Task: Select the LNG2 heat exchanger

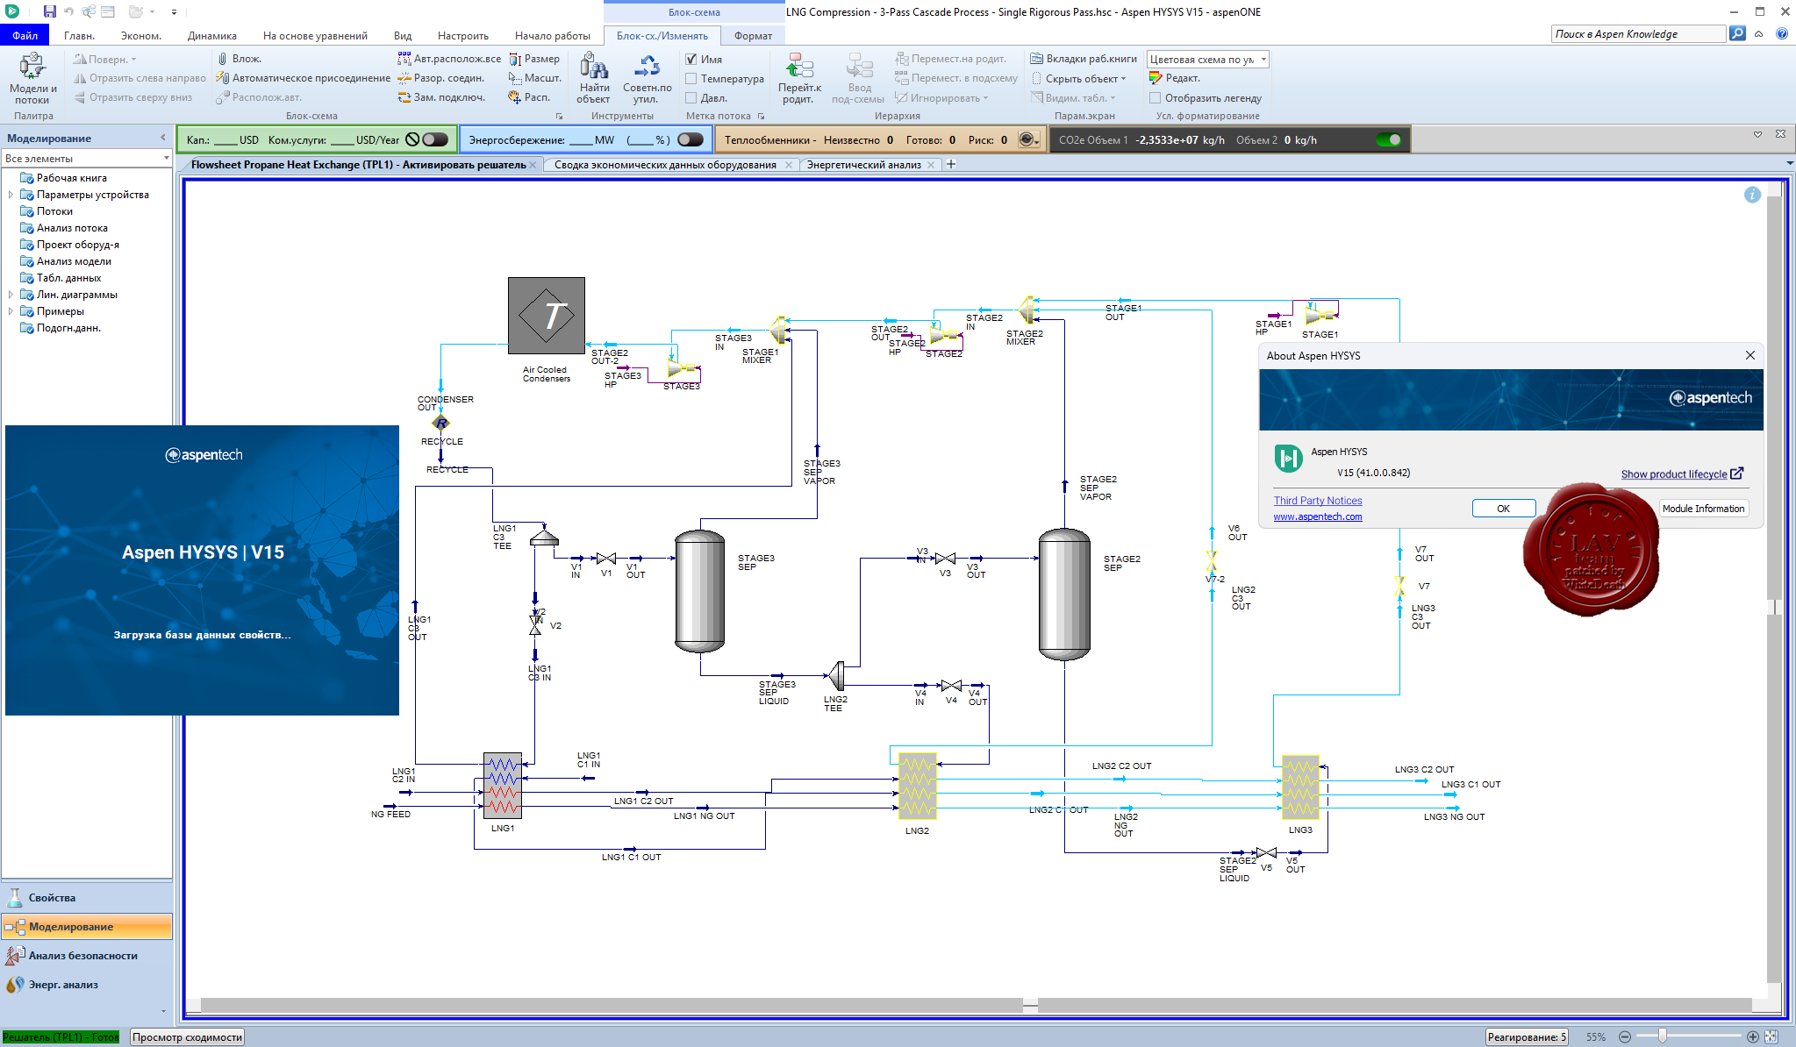Action: [x=917, y=787]
